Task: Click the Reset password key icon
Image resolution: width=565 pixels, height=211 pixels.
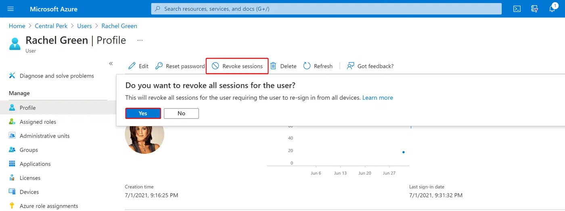Action: [x=159, y=66]
